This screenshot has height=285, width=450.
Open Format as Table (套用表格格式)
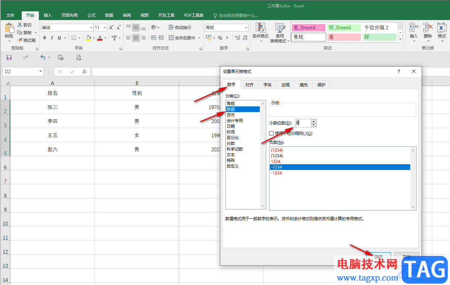pos(280,33)
